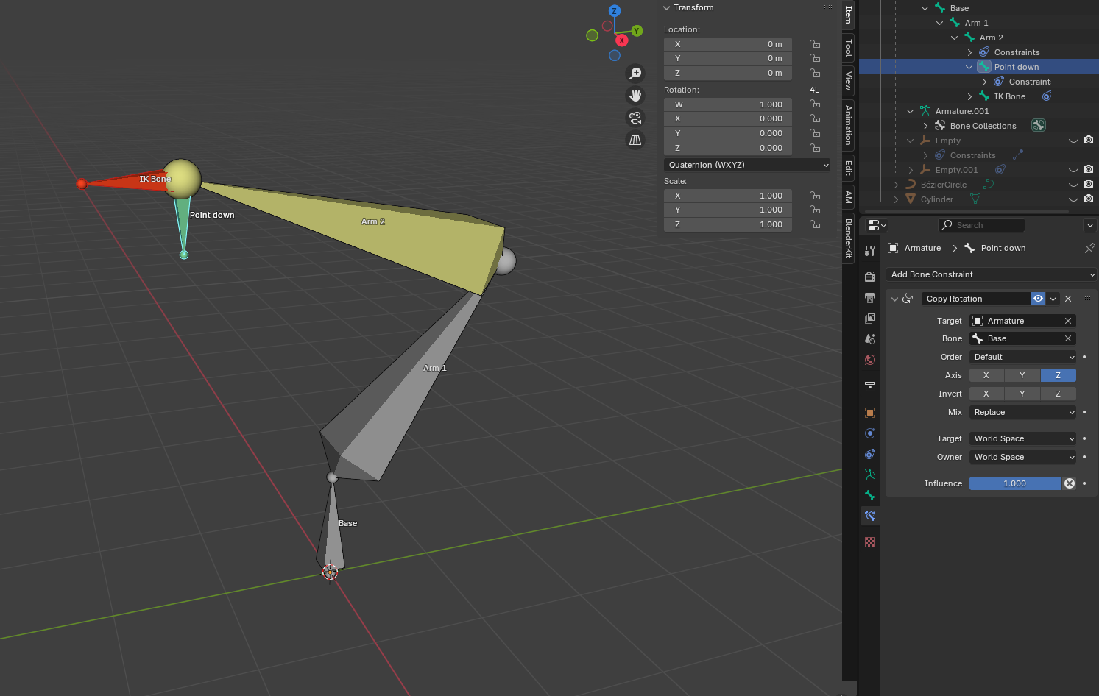The image size is (1099, 696).
Task: Click the Influence disable-and-keep-transform button
Action: [1070, 483]
